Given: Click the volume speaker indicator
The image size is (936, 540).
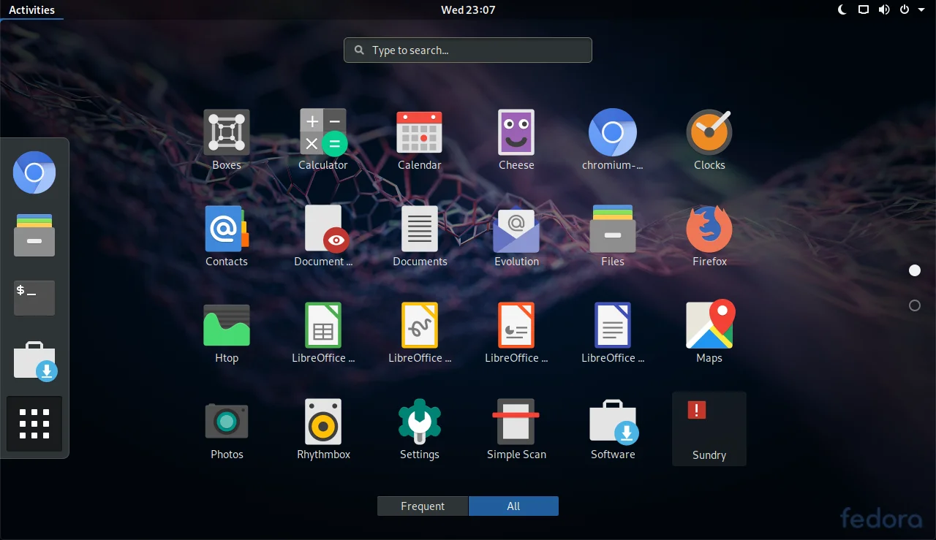Looking at the screenshot, I should coord(884,9).
